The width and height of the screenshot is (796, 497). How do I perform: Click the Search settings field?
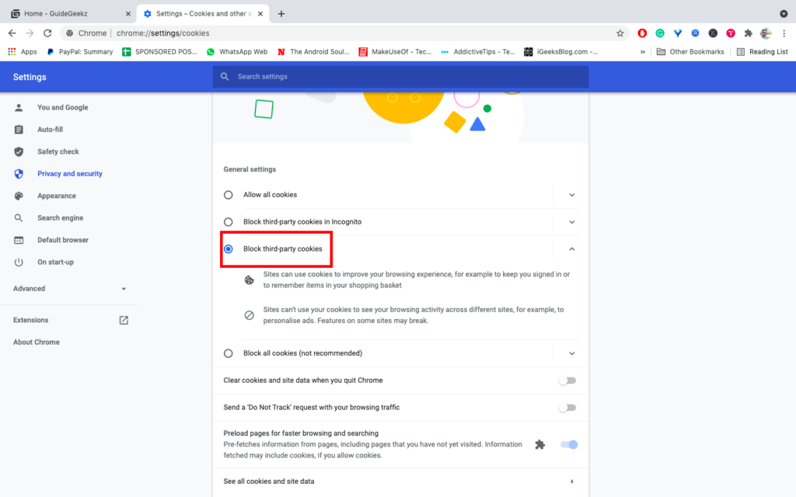click(400, 77)
